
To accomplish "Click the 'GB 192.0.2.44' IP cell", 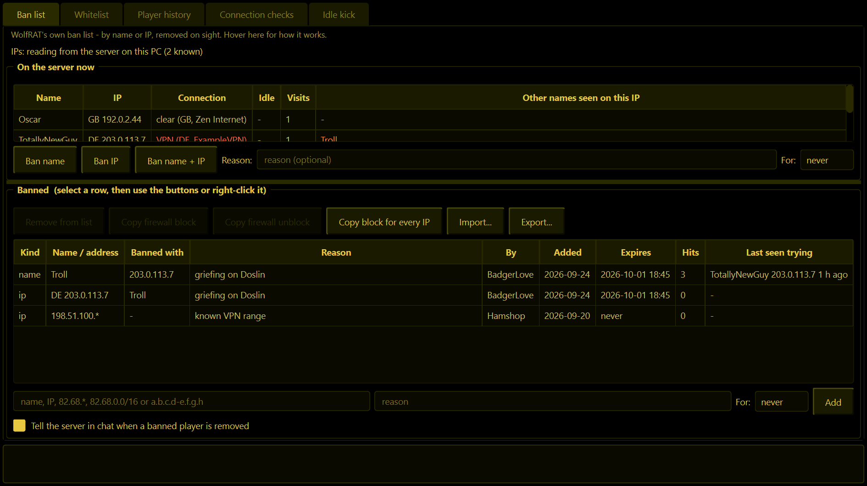I will click(x=117, y=119).
